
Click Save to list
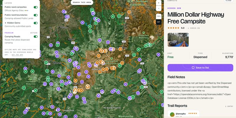(200, 68)
